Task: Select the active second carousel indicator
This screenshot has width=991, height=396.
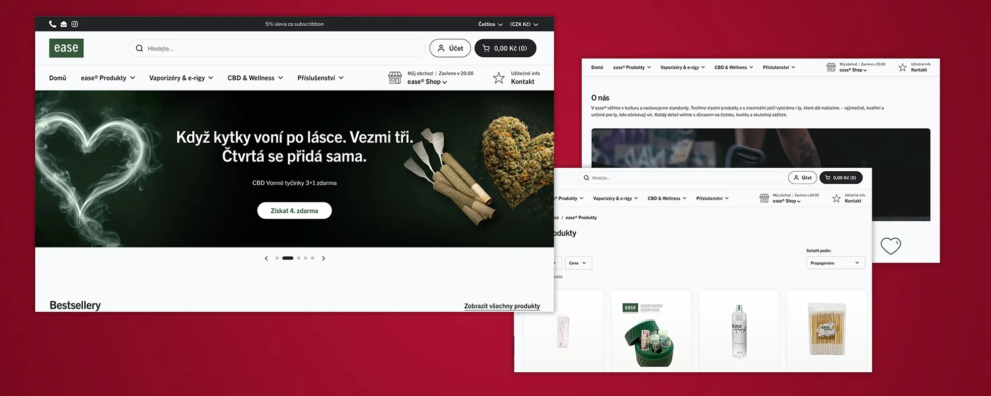Action: point(288,258)
